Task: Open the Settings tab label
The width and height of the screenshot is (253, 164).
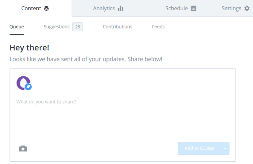Action: (x=231, y=8)
